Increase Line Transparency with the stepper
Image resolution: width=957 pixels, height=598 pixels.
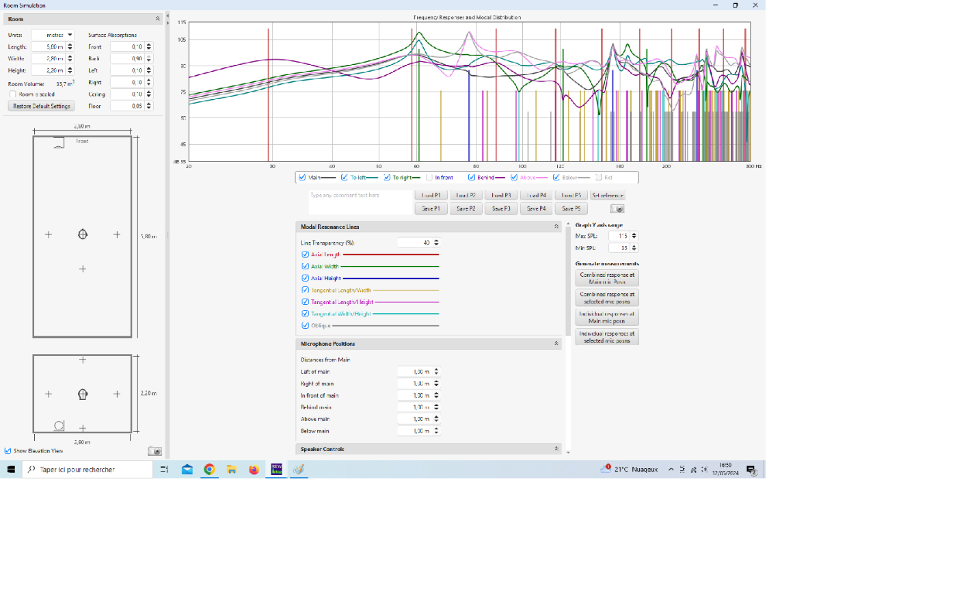tap(437, 241)
